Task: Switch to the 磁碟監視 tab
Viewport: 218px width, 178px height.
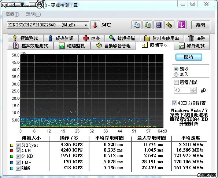Action: pyautogui.click(x=72, y=46)
